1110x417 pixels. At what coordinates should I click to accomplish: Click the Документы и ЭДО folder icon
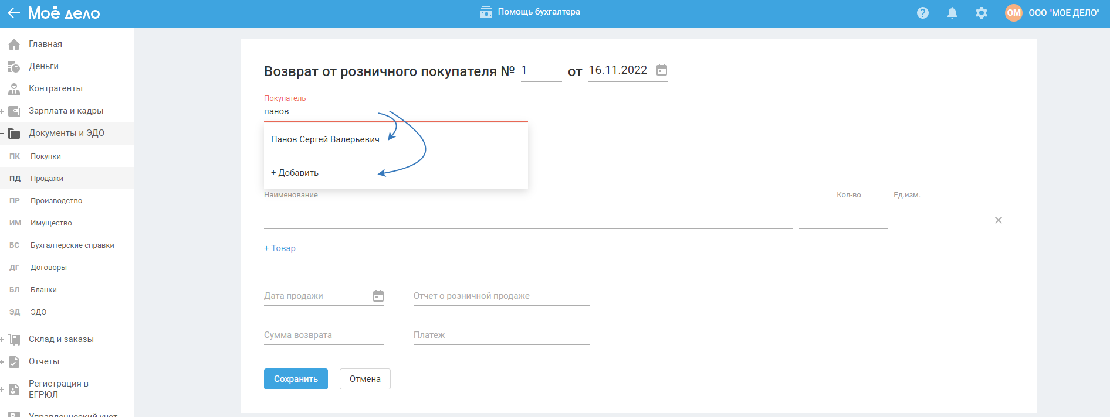point(14,134)
